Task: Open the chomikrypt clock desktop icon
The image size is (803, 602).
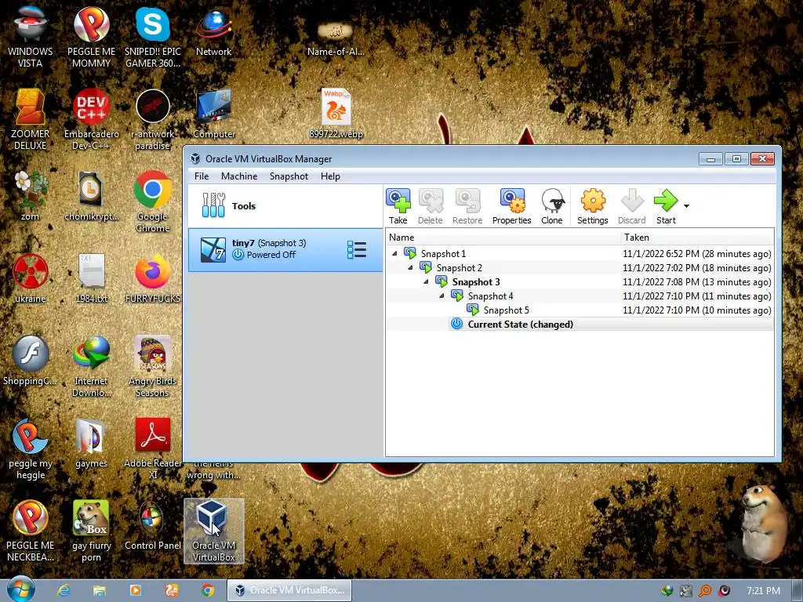Action: click(x=91, y=197)
